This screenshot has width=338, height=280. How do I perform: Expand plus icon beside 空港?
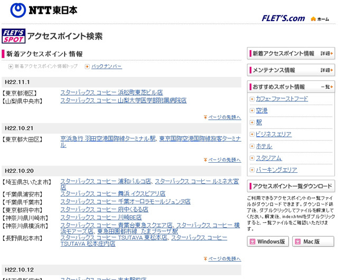pyautogui.click(x=252, y=110)
